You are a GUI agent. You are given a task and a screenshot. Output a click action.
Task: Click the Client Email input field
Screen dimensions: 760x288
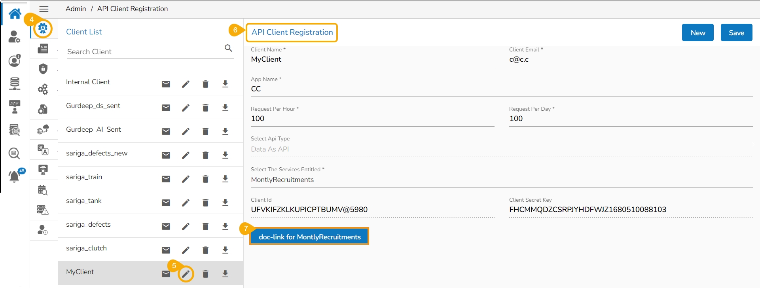[630, 59]
